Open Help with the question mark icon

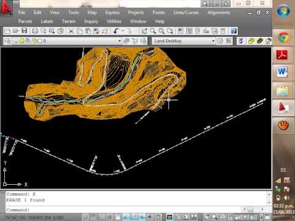click(x=234, y=31)
